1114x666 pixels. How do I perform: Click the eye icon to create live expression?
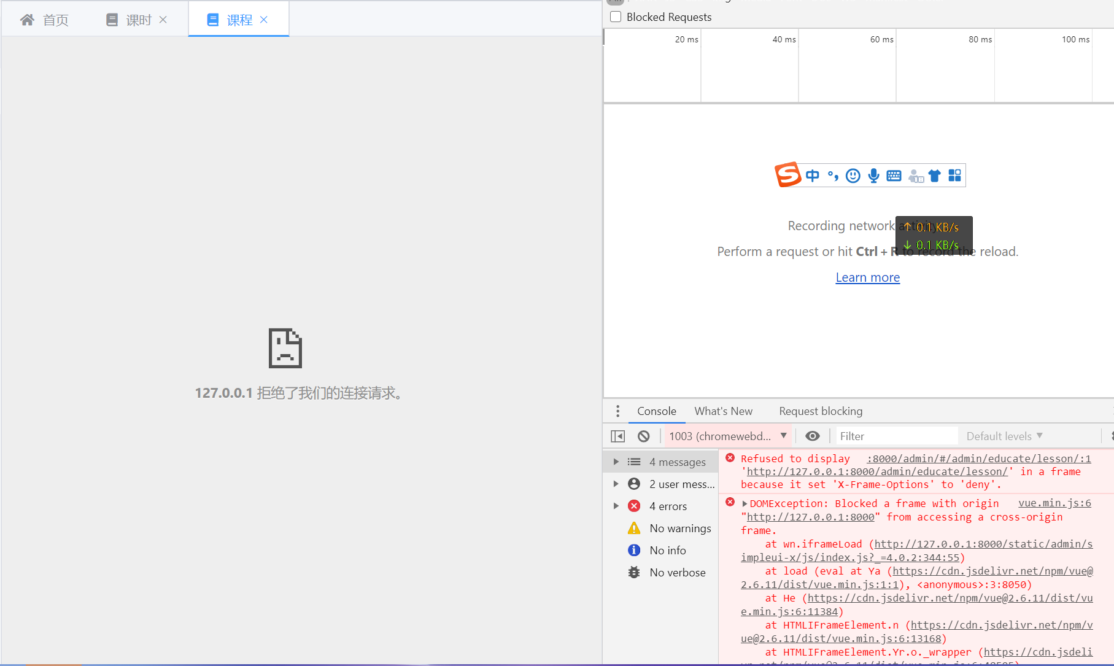click(x=813, y=436)
